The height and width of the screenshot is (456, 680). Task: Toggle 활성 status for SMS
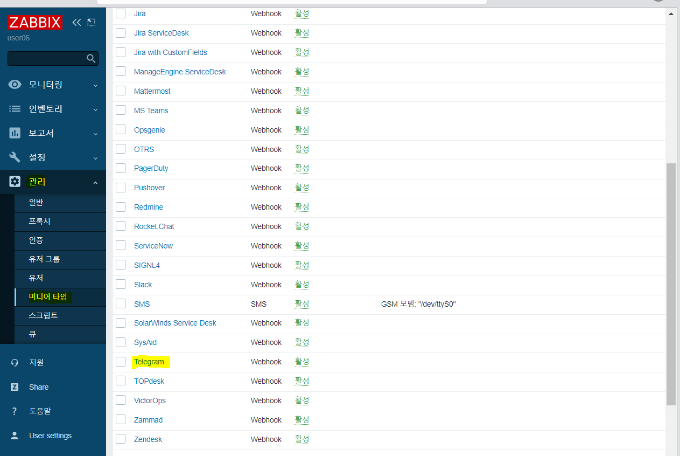point(302,304)
